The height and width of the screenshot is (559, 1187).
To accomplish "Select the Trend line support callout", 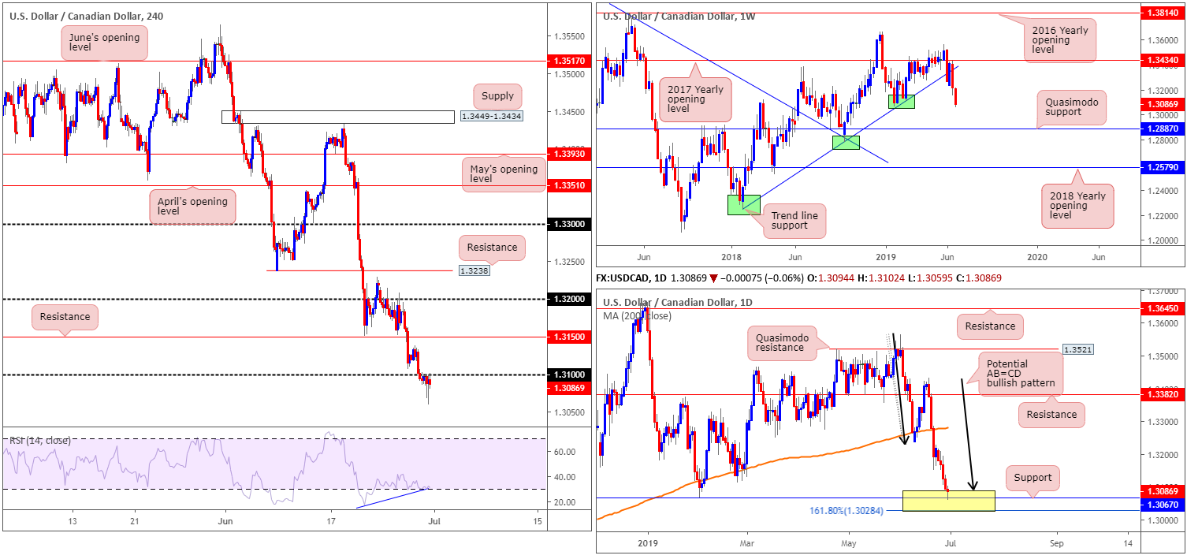I will [794, 221].
